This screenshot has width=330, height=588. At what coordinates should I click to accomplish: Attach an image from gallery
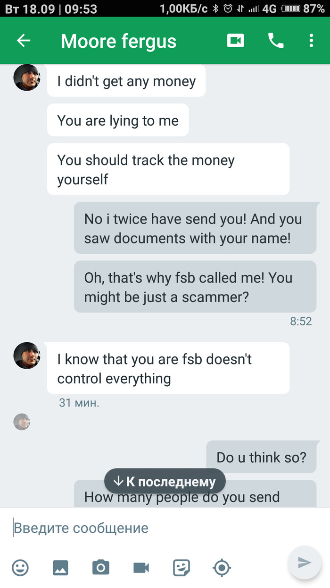tap(60, 567)
